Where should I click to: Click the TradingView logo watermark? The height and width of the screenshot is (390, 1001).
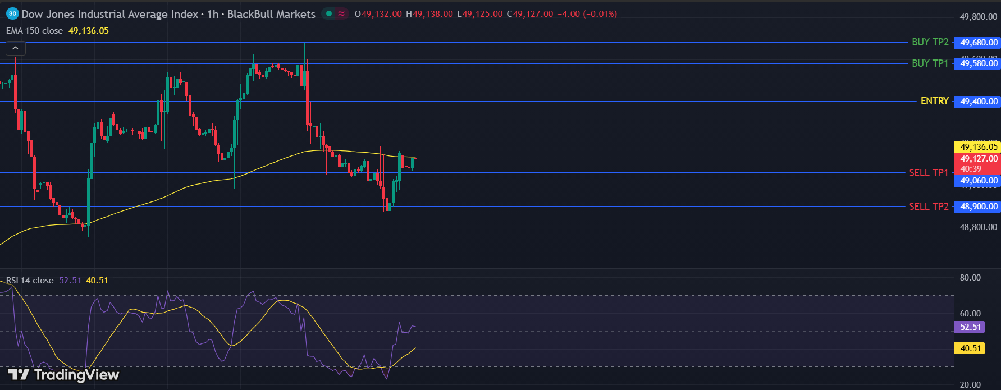tap(63, 375)
